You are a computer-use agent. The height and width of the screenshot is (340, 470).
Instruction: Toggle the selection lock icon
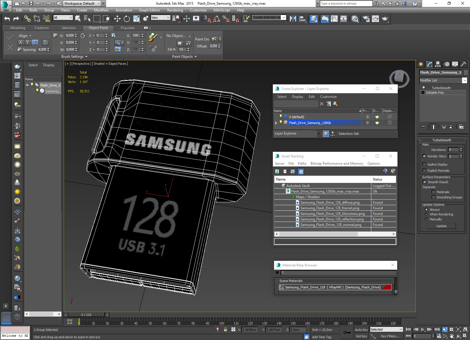pos(225,329)
